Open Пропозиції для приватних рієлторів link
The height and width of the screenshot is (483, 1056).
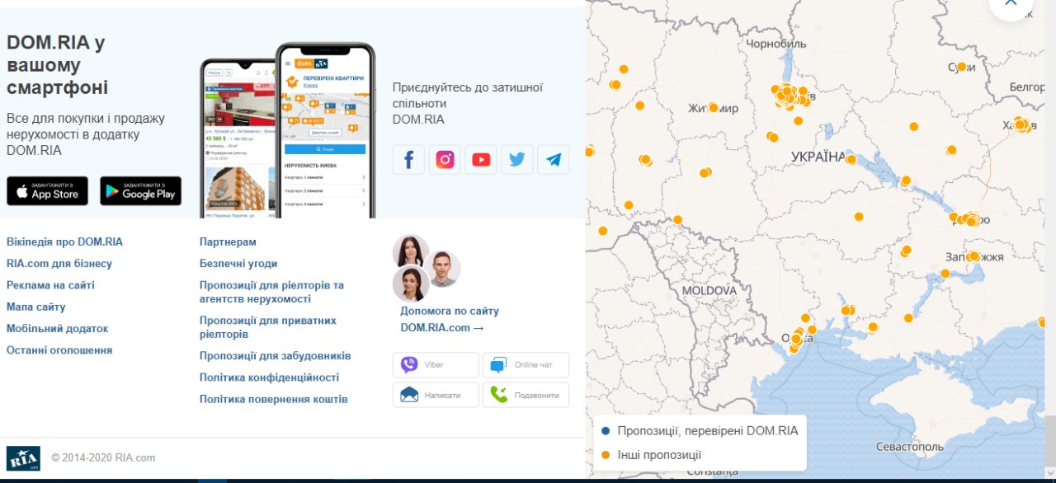(x=268, y=327)
